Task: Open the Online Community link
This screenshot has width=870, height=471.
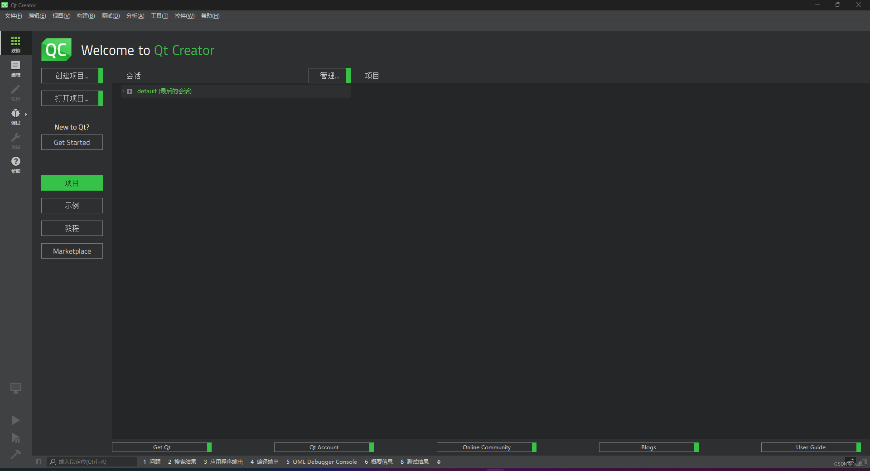Action: click(x=487, y=447)
